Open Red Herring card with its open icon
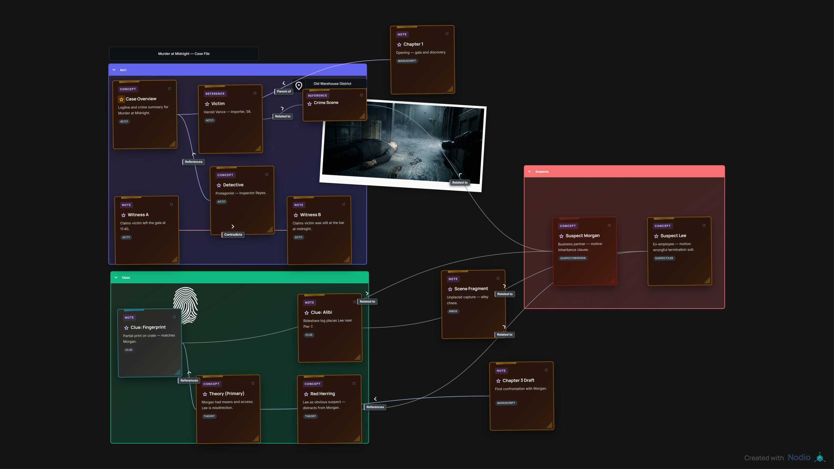Viewport: 834px width, 469px height. pyautogui.click(x=354, y=383)
